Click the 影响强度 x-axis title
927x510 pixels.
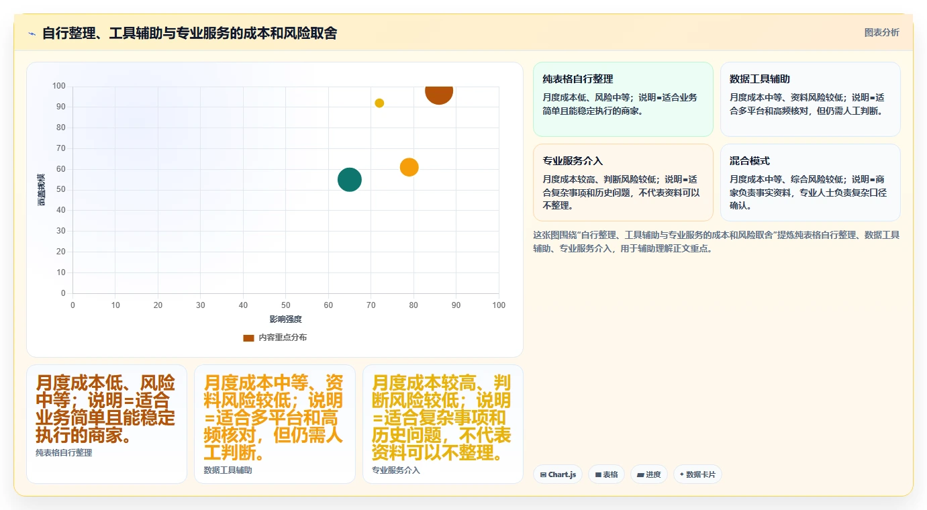(x=286, y=319)
